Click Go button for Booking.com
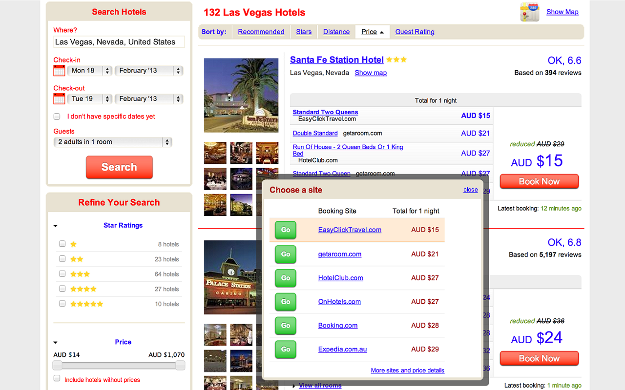The image size is (625, 390). 286,326
